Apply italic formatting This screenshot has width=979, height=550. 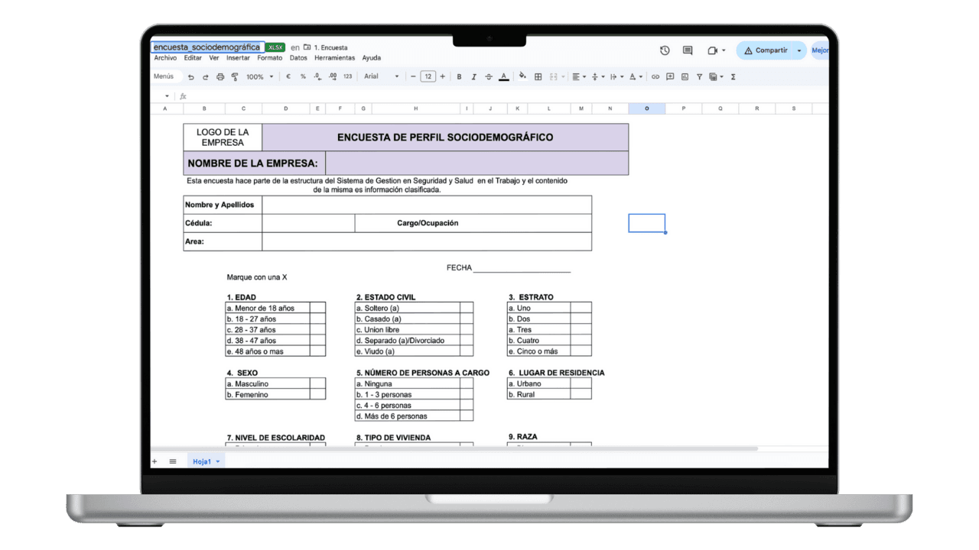tap(473, 76)
